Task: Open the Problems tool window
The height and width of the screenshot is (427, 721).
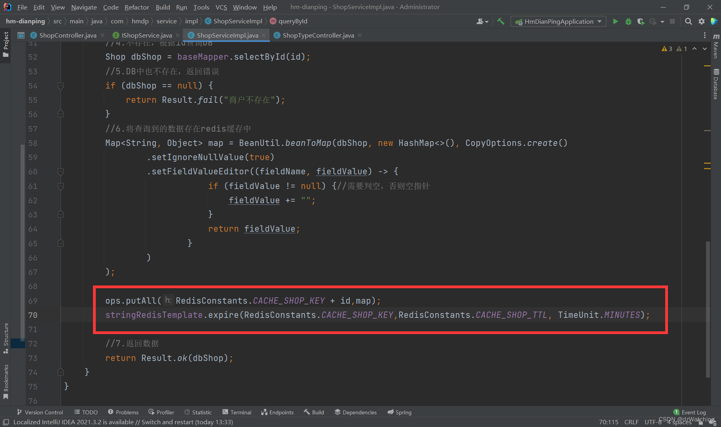Action: (x=123, y=412)
